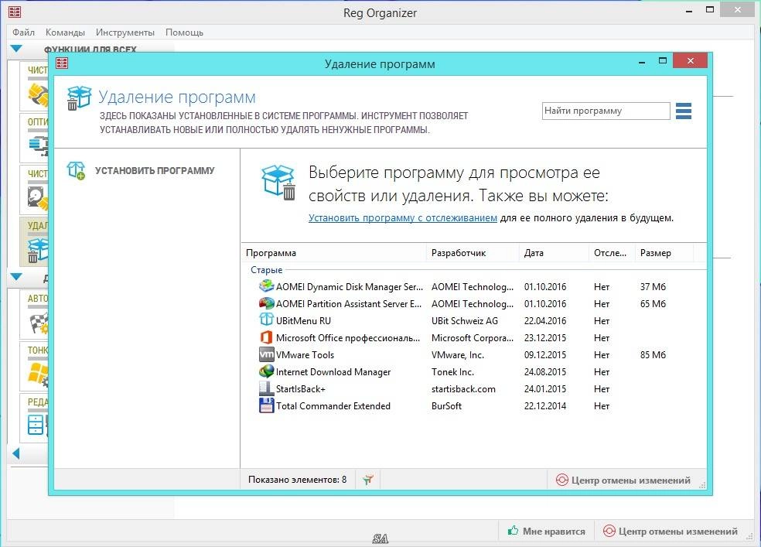Viewport: 761px width, 547px height.
Task: Click 'Центр отмены изменений' in dialog status bar
Action: [x=630, y=480]
